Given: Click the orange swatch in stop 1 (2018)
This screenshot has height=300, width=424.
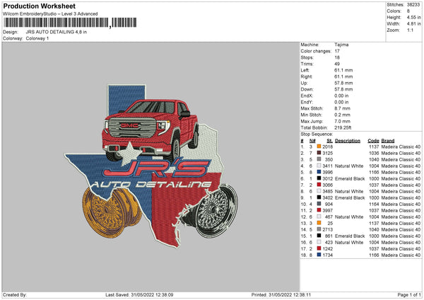Looking at the screenshot, I should point(319,146).
